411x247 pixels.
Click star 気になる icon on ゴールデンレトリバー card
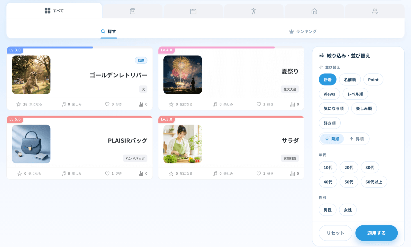[18, 104]
